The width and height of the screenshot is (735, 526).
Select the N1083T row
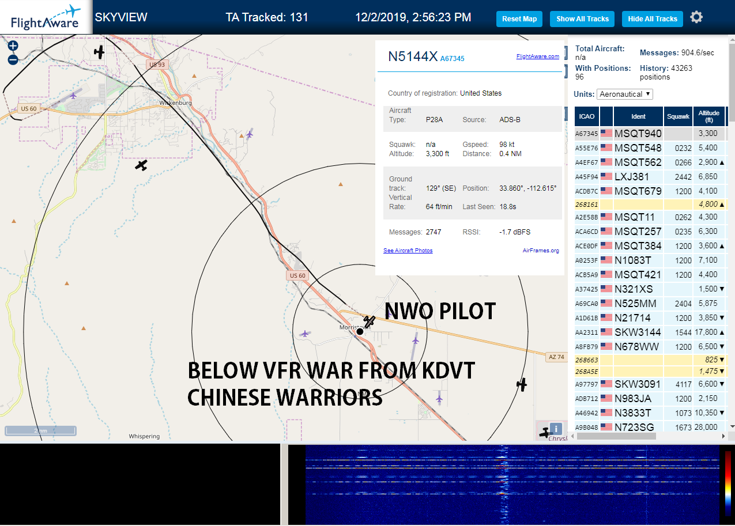[x=650, y=260]
